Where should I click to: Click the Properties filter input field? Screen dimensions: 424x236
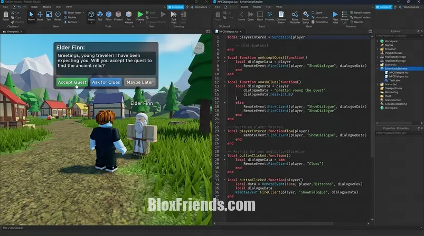tap(399, 133)
